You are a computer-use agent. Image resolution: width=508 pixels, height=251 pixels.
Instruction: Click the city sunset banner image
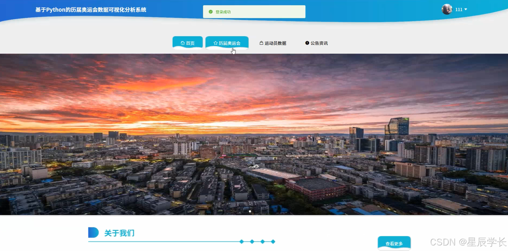pyautogui.click(x=254, y=134)
